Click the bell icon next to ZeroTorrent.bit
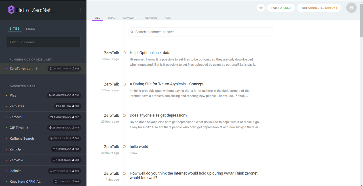The width and height of the screenshot is (363, 186). (36, 69)
